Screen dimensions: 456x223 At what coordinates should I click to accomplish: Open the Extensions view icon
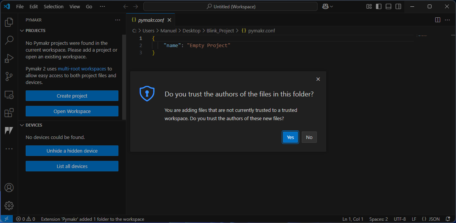pos(9,113)
